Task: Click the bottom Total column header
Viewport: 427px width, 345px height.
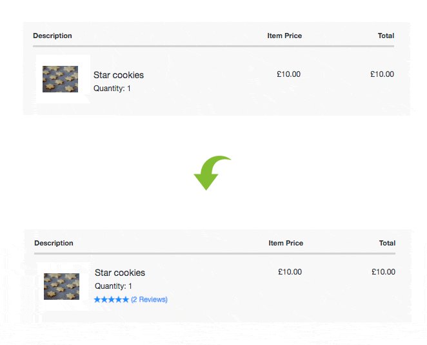Action: 387,243
